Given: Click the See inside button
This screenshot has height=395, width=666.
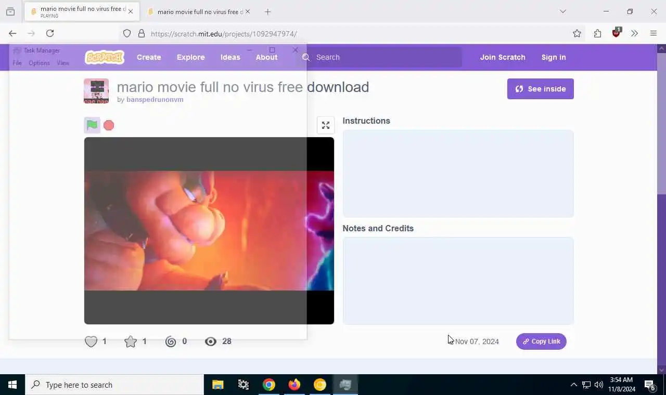Looking at the screenshot, I should pos(541,89).
